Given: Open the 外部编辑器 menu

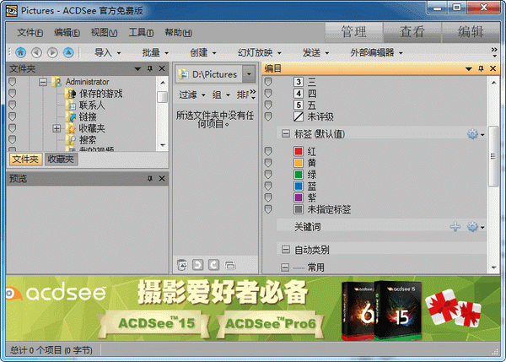Looking at the screenshot, I should coord(376,52).
